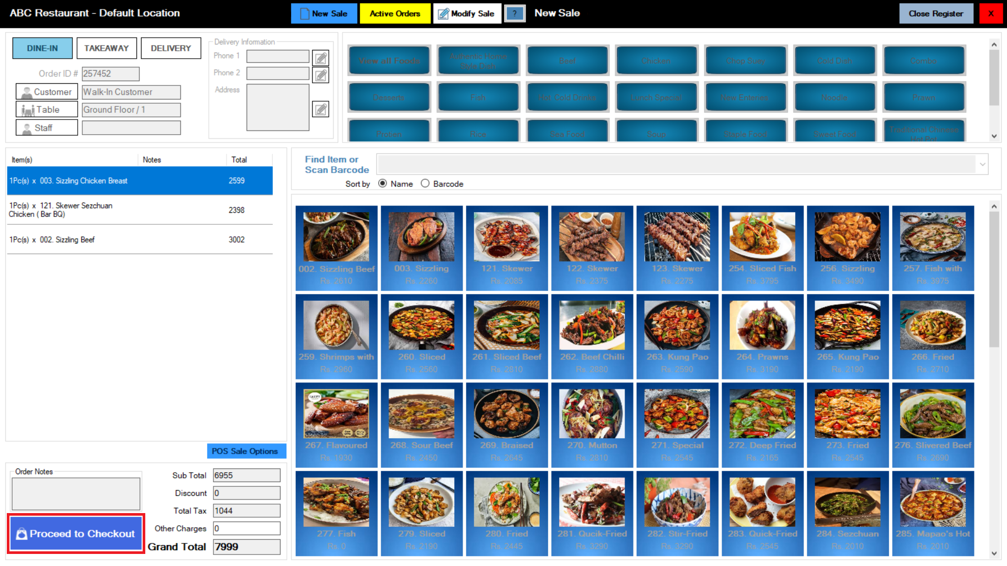Choose the 276. Slivered Beef tile

coord(933,425)
